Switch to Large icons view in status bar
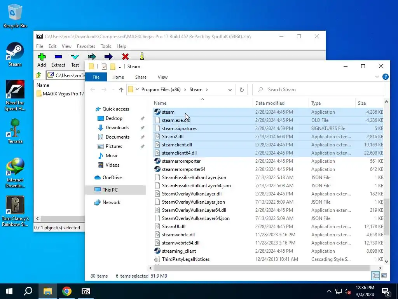This screenshot has height=299, width=398. (384, 276)
